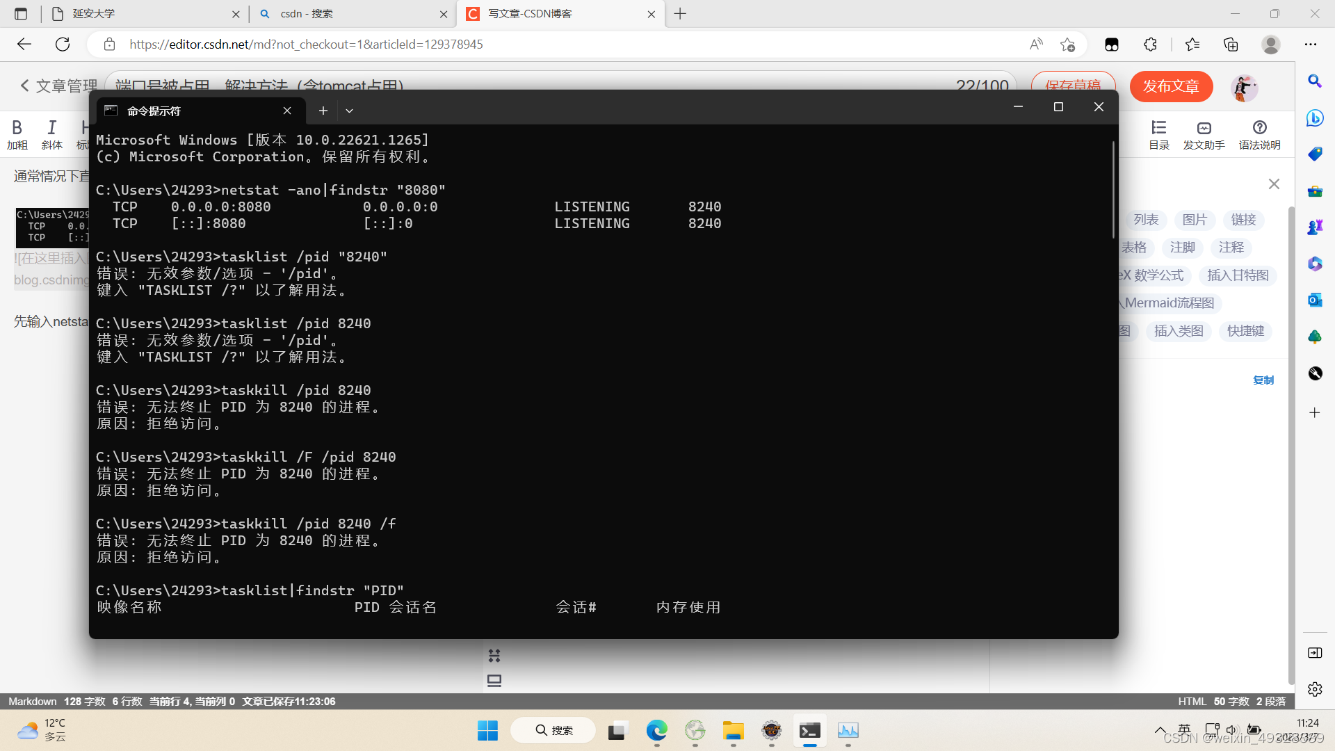The height and width of the screenshot is (751, 1335).
Task: Add a new terminal tab
Action: pos(323,111)
